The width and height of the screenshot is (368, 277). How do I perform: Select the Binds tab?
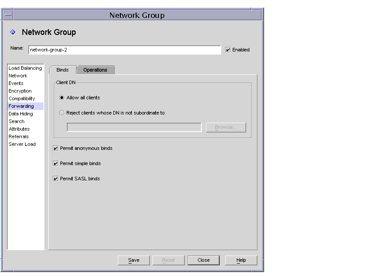tap(63, 70)
